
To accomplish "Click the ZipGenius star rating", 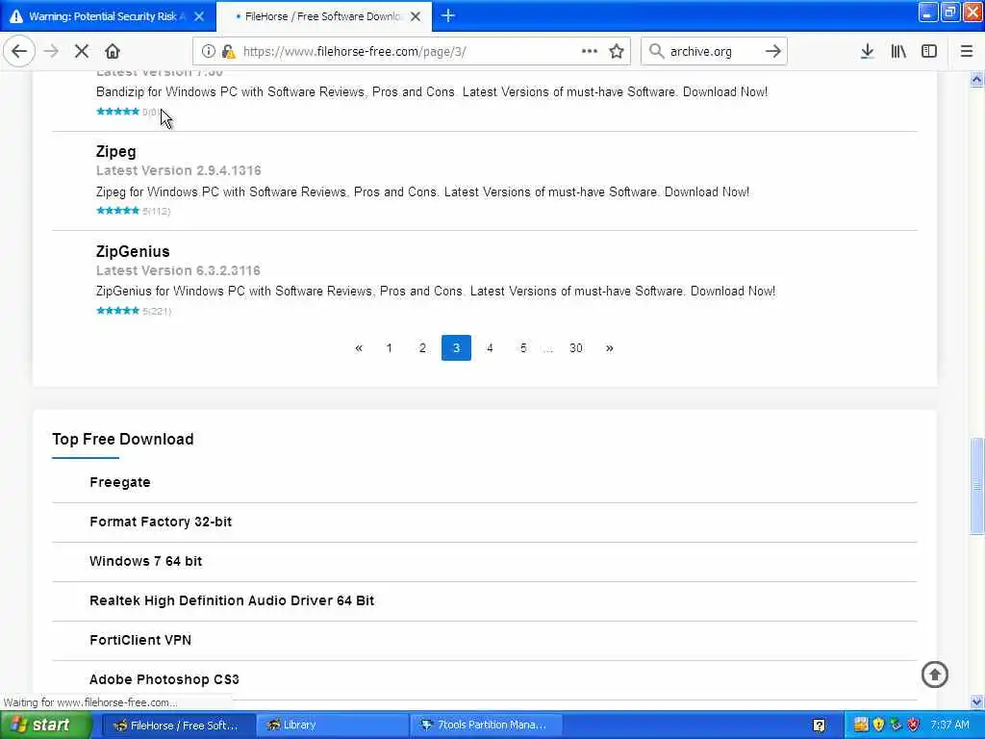I will [x=117, y=311].
